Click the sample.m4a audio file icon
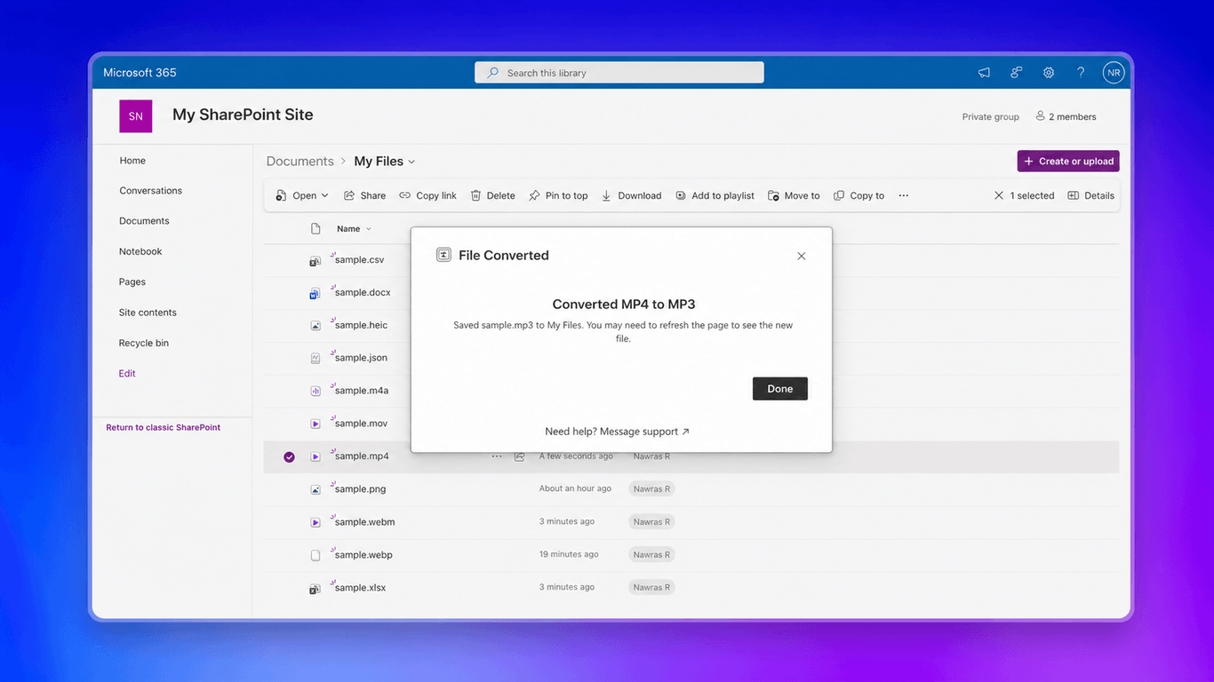Image resolution: width=1214 pixels, height=682 pixels. (x=315, y=391)
